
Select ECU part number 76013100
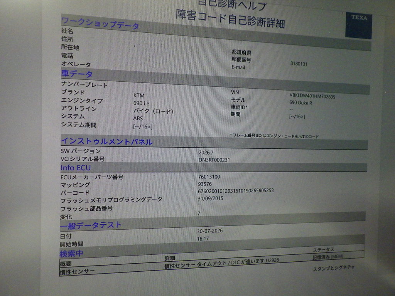point(209,177)
